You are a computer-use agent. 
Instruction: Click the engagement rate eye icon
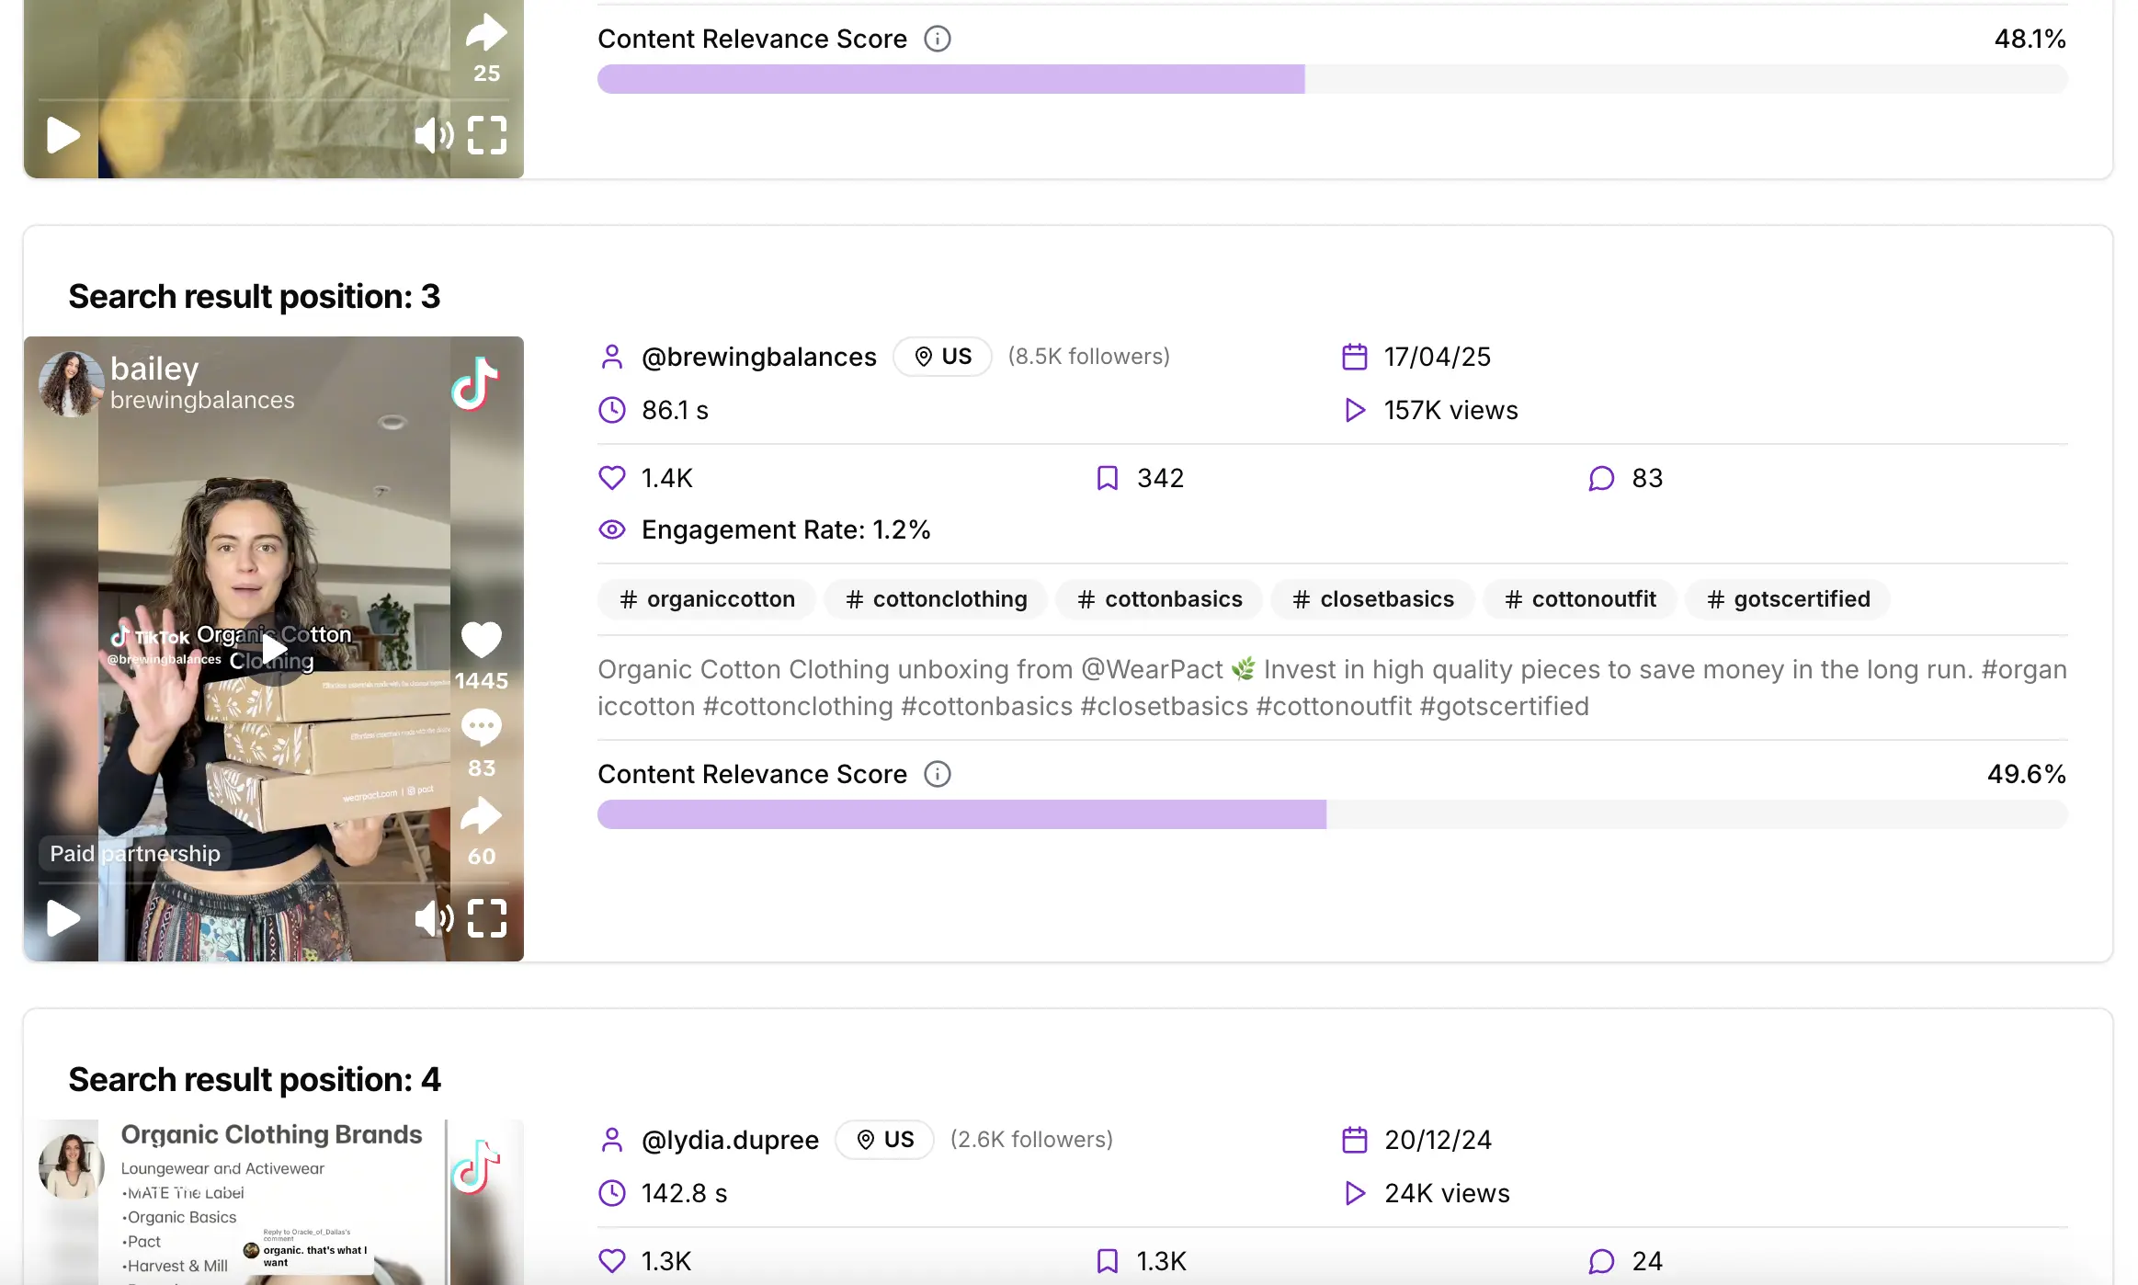tap(611, 529)
